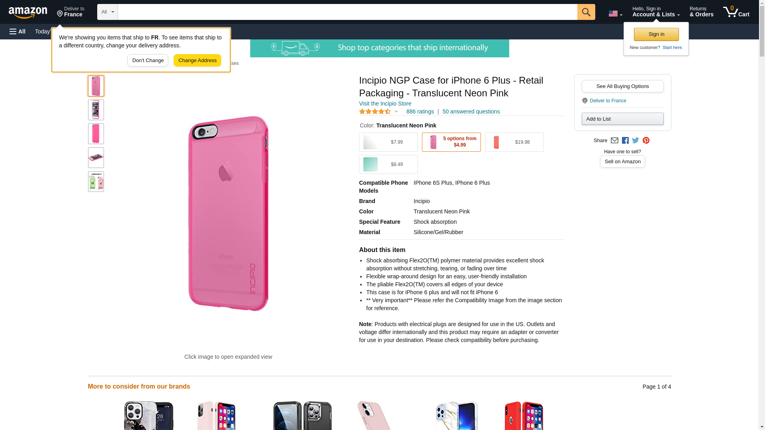
Task: Open the 50 answered questions link
Action: pos(471,112)
